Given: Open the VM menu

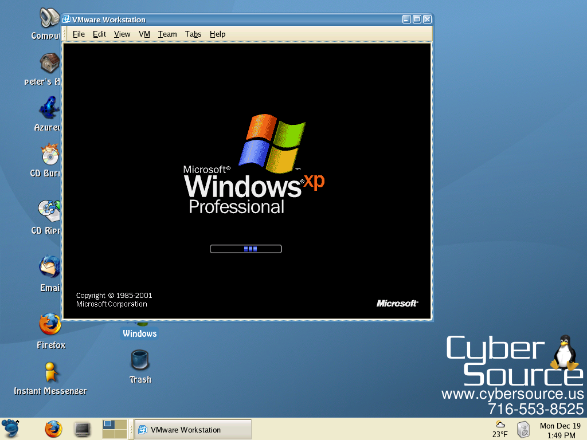Looking at the screenshot, I should coord(144,34).
